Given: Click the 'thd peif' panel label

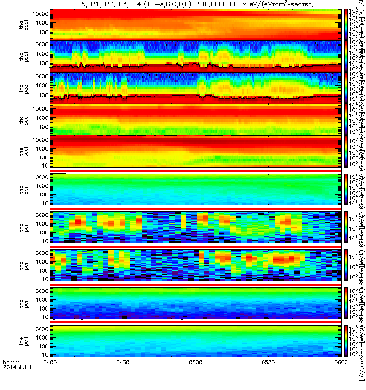Looking at the screenshot, I should (x=24, y=303).
